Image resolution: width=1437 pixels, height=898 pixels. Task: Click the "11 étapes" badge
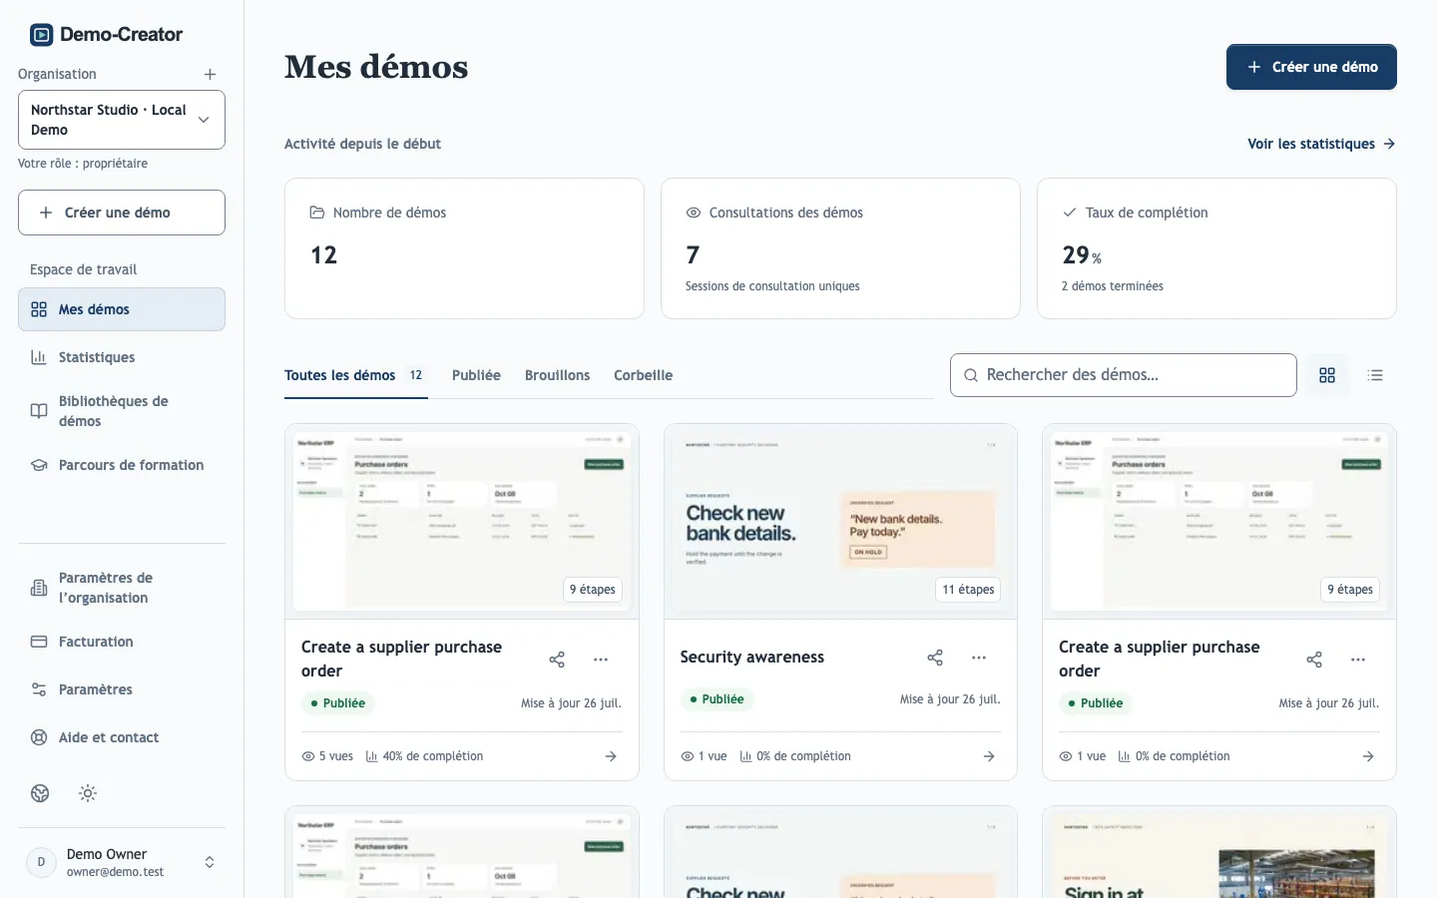968,590
